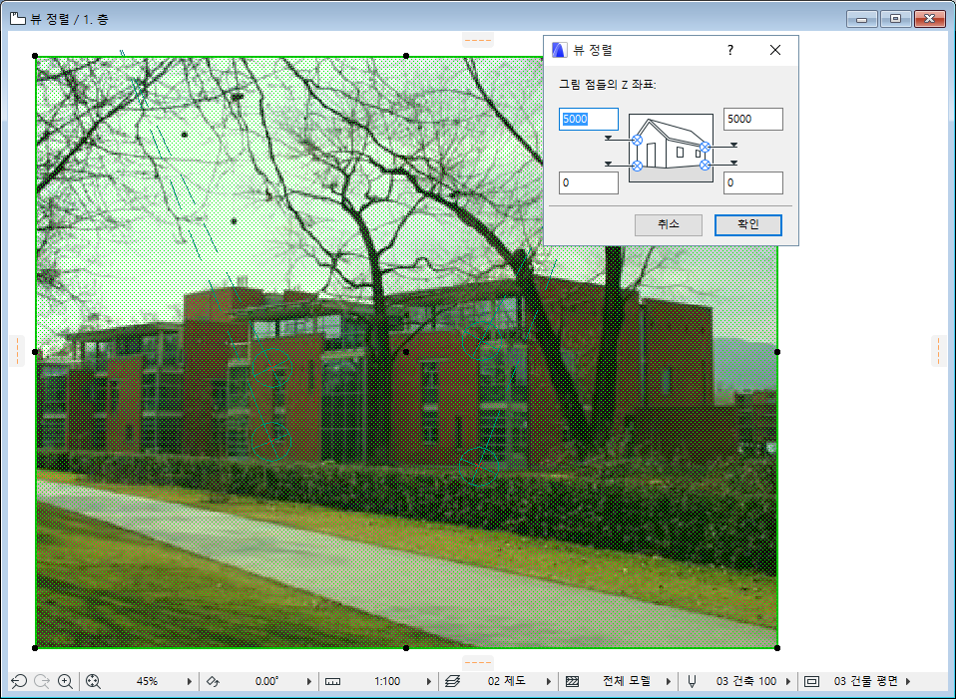
Task: Click the Redo arrow in the bottom bar
Action: (42, 681)
